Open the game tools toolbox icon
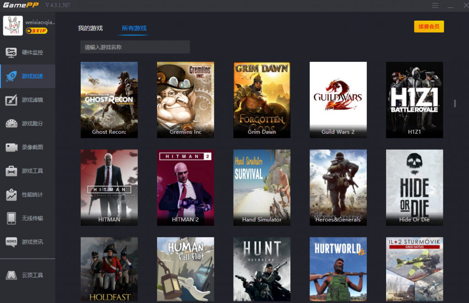The image size is (469, 303). click(x=11, y=171)
